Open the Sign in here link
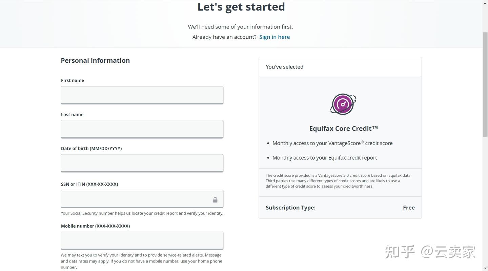The width and height of the screenshot is (488, 271). (274, 37)
